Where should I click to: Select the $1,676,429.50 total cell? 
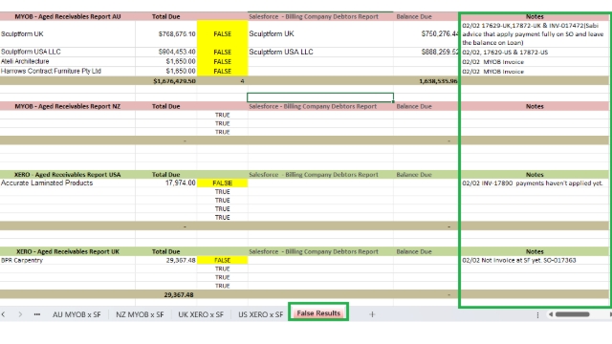click(166, 81)
